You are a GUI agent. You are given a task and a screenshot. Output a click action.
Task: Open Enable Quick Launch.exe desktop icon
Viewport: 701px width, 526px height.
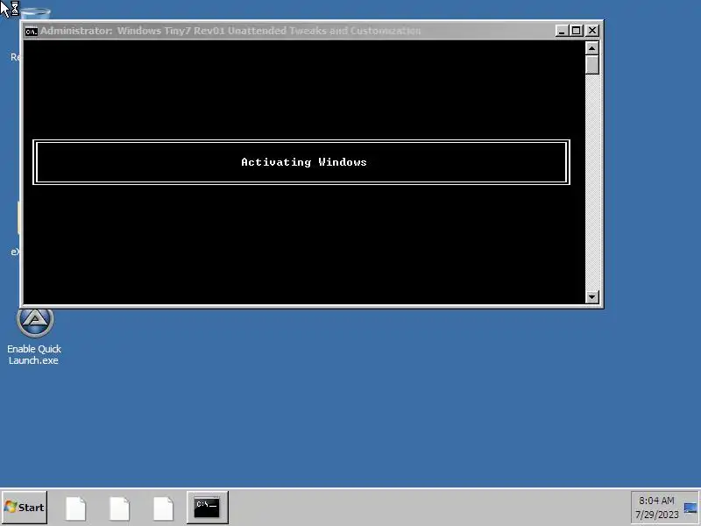click(x=34, y=336)
